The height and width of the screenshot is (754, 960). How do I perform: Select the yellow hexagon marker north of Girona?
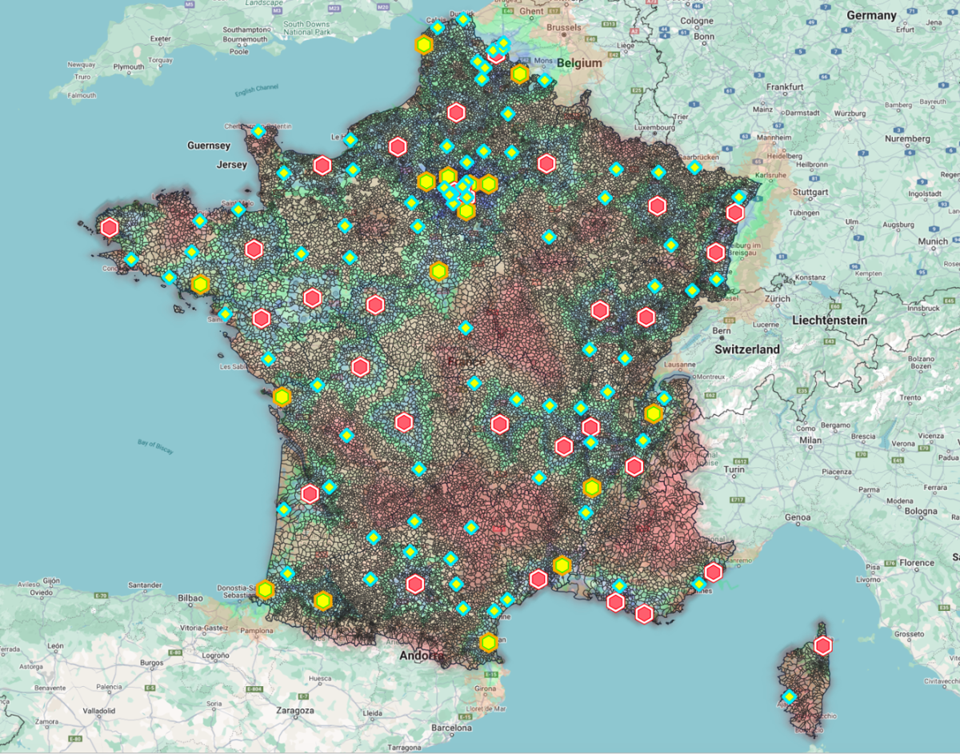[x=488, y=642]
